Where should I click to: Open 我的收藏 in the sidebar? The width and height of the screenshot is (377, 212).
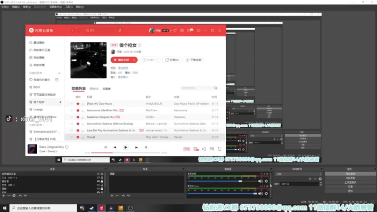click(39, 65)
